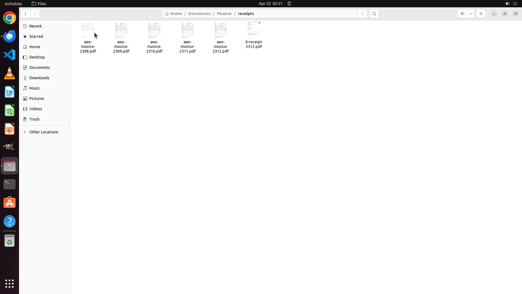Screen dimensions: 522x294
Task: Select Recent in the sidebar
Action: (x=35, y=26)
